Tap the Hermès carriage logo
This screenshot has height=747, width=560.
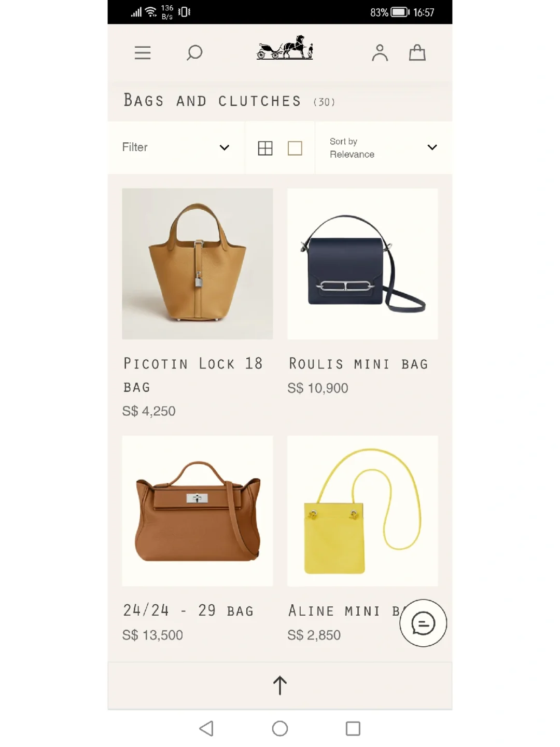[x=285, y=48]
